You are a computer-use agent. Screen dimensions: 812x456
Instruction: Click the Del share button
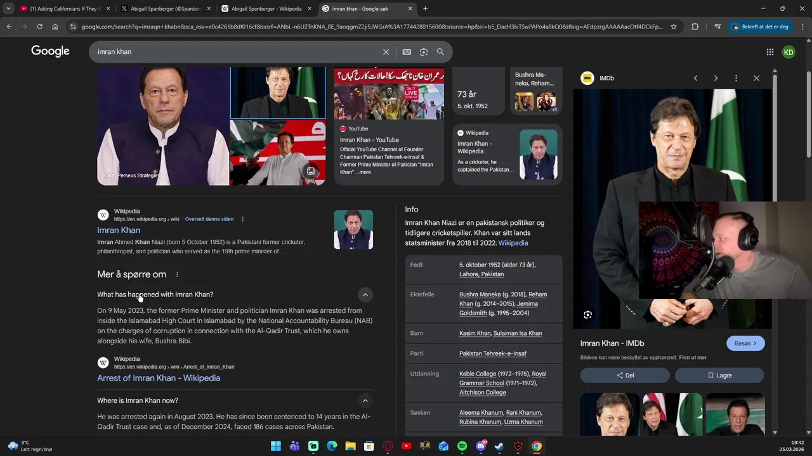[x=625, y=376]
